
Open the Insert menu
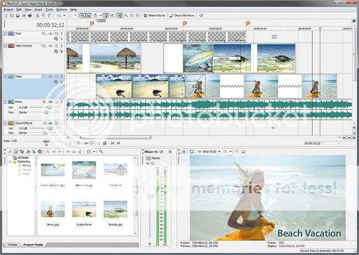pos(38,9)
